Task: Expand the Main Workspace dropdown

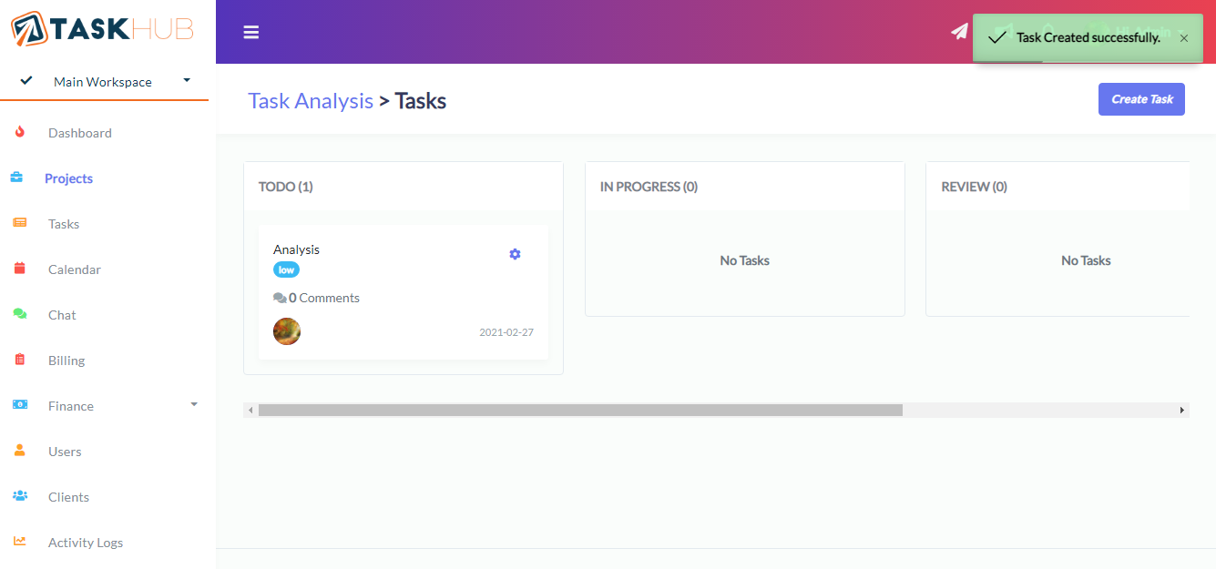Action: tap(187, 81)
